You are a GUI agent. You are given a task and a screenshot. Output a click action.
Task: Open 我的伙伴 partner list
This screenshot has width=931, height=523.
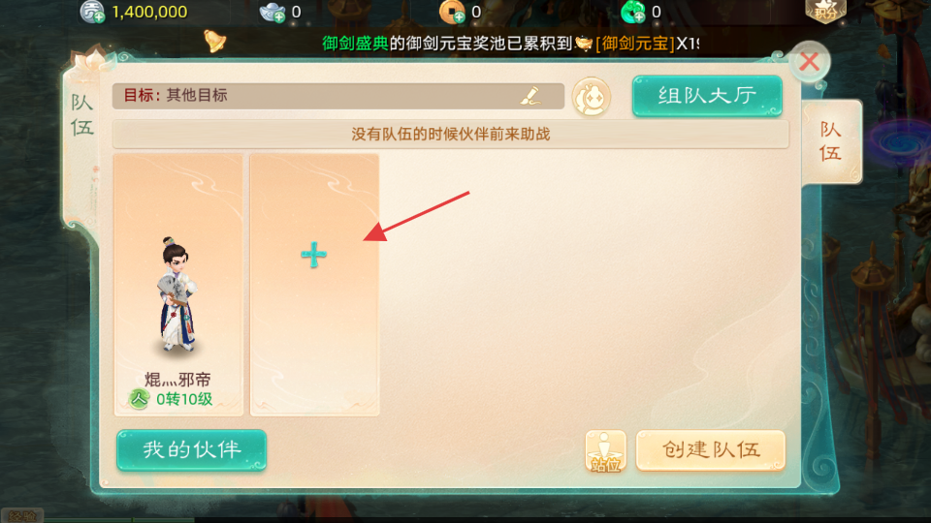click(x=191, y=450)
